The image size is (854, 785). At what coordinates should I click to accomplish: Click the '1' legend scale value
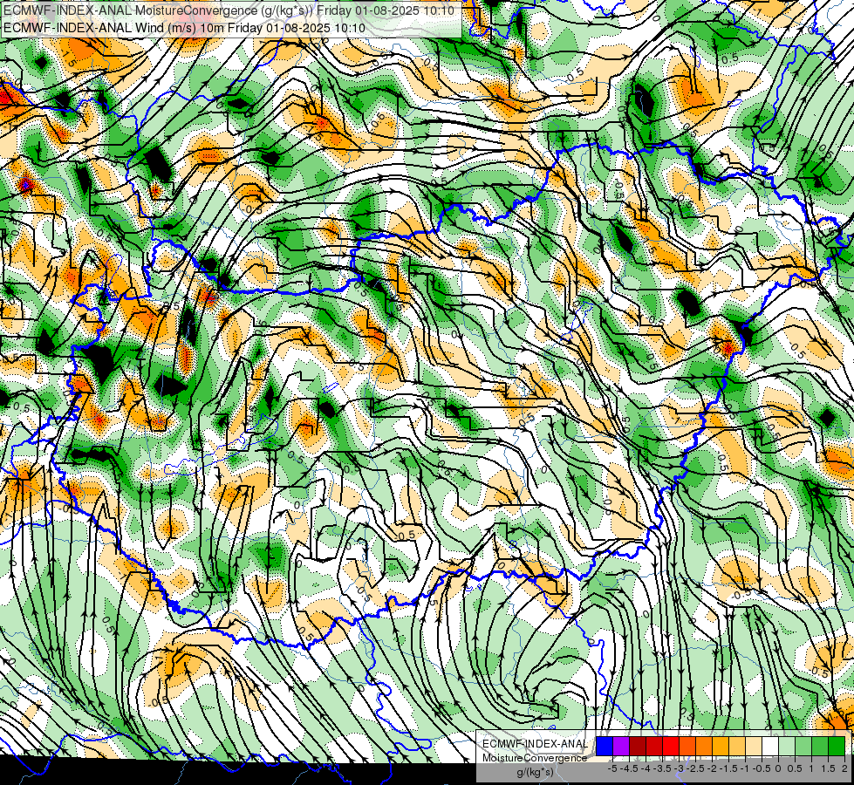point(811,768)
